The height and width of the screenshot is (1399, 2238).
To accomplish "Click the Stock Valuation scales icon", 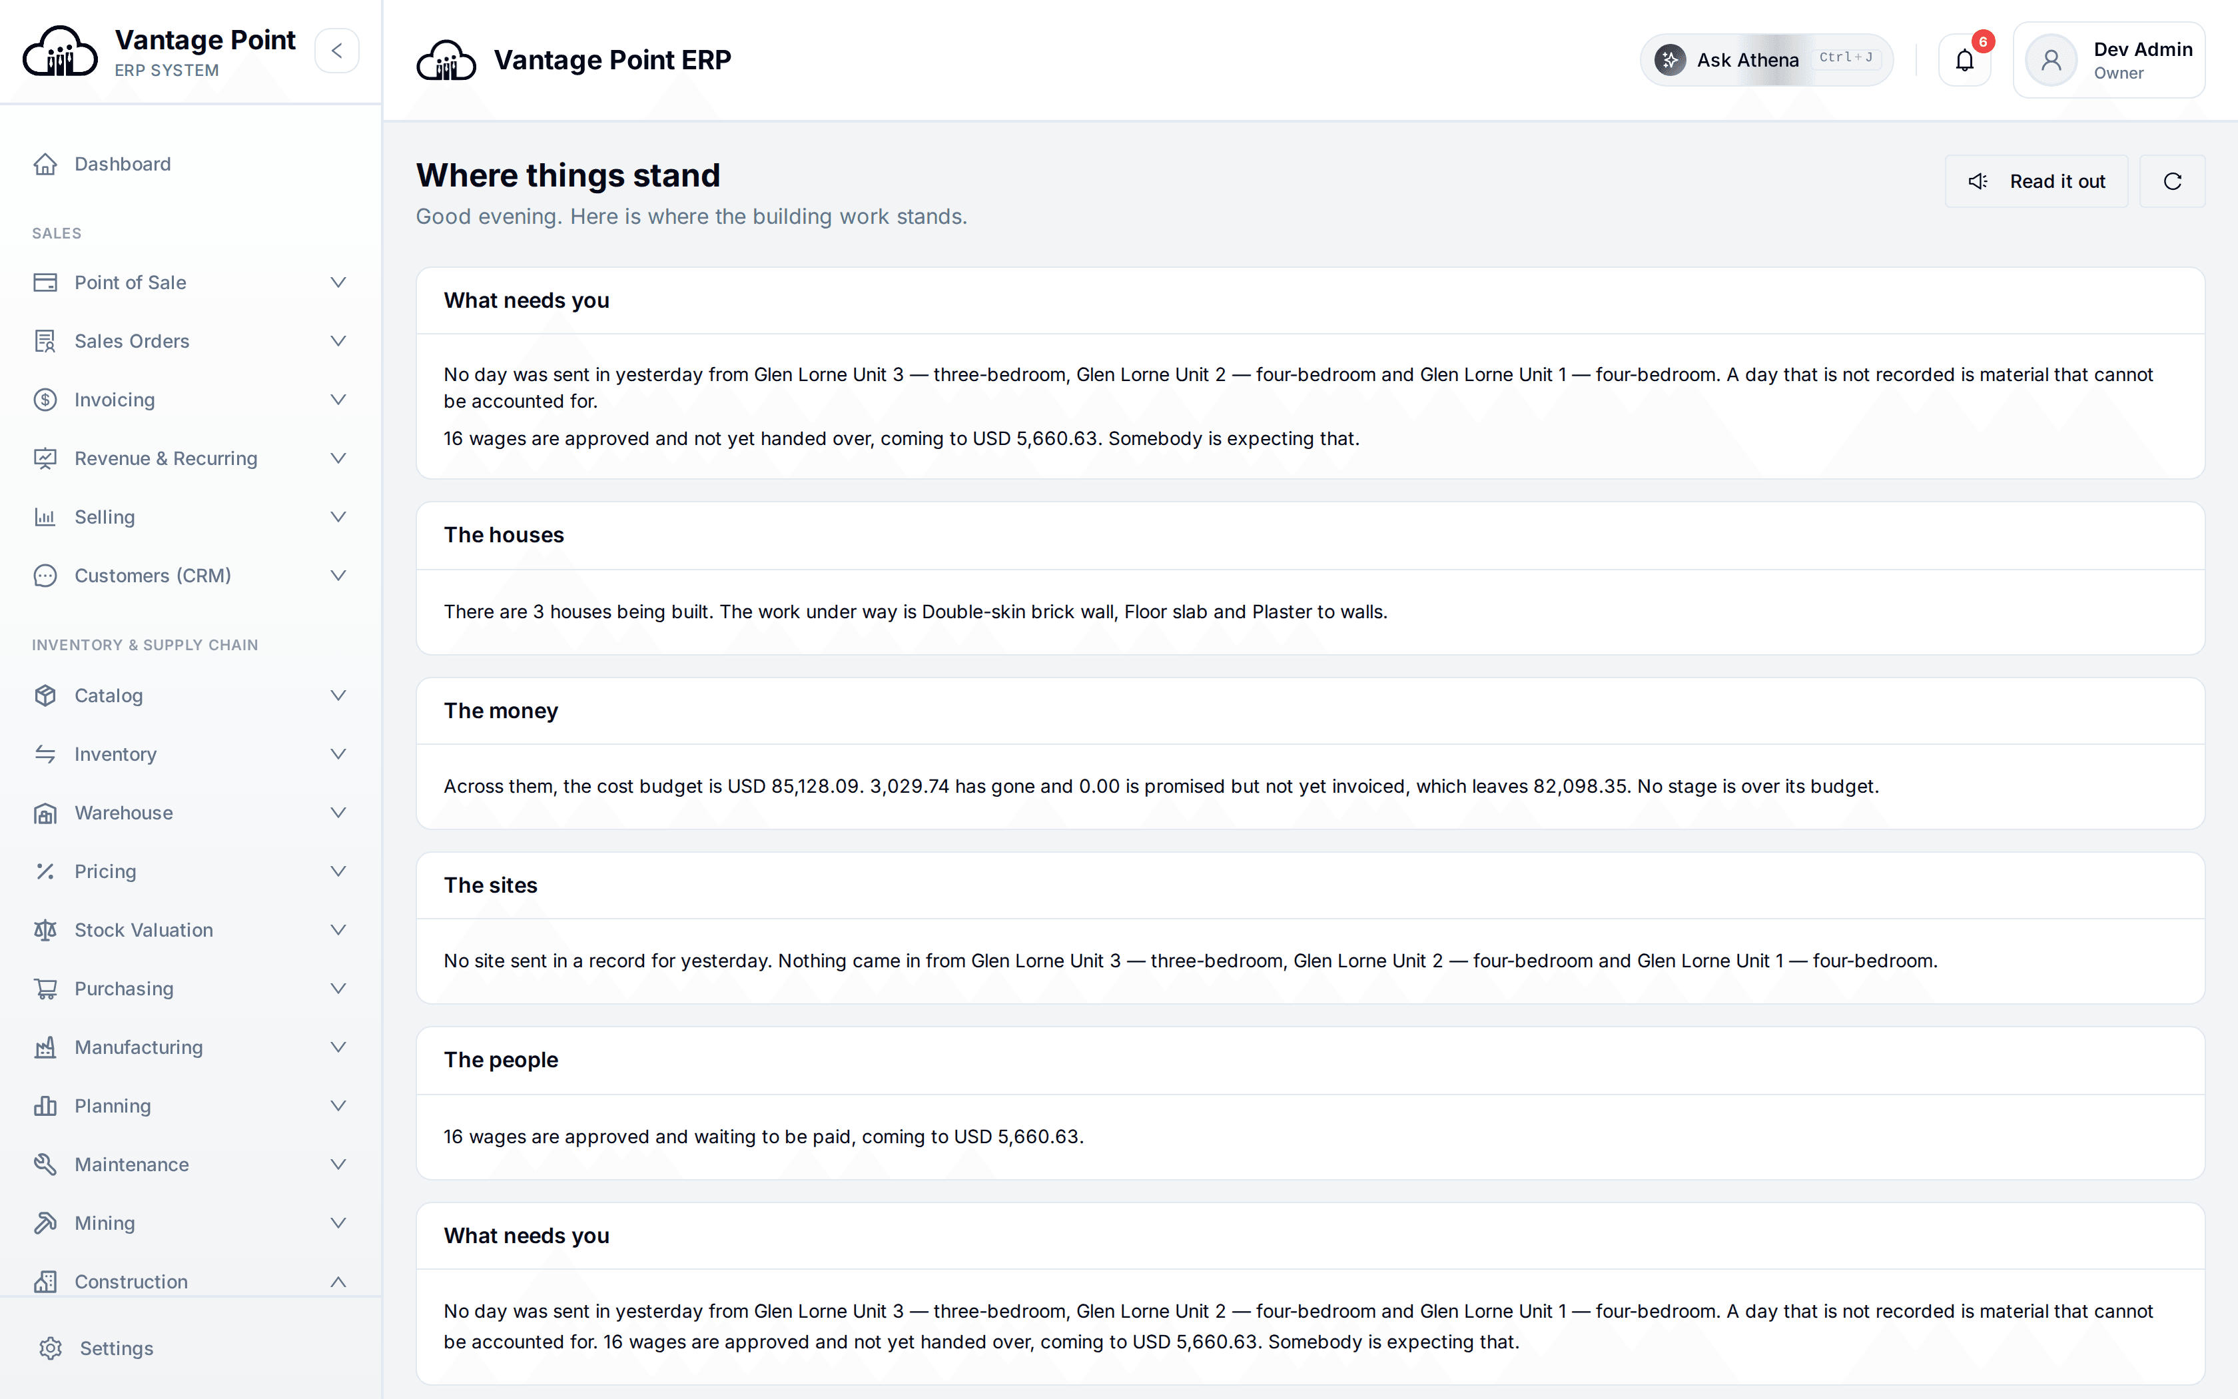I will click(x=45, y=930).
